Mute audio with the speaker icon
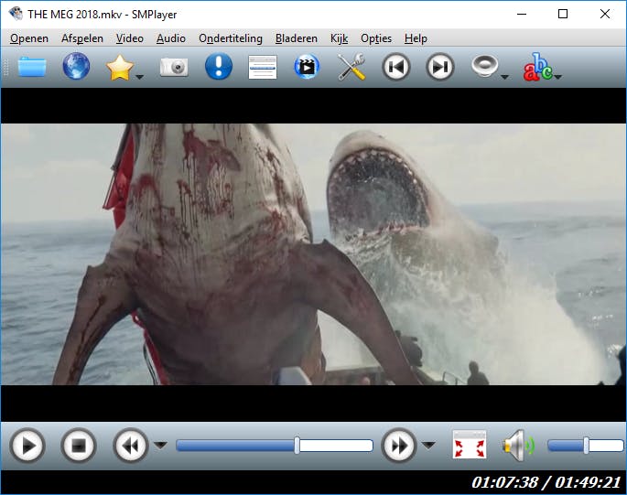This screenshot has width=627, height=495. point(519,445)
